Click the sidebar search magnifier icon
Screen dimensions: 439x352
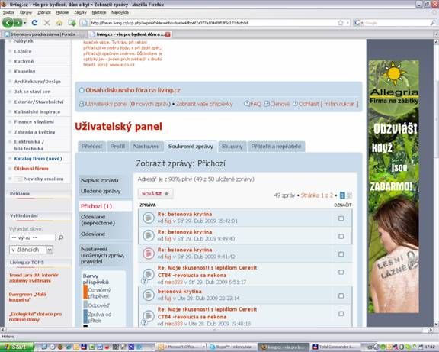coord(60,237)
